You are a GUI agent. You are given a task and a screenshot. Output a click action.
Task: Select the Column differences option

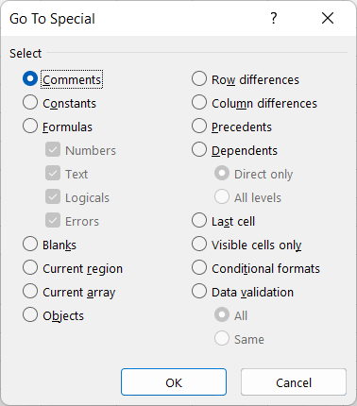[x=199, y=103]
